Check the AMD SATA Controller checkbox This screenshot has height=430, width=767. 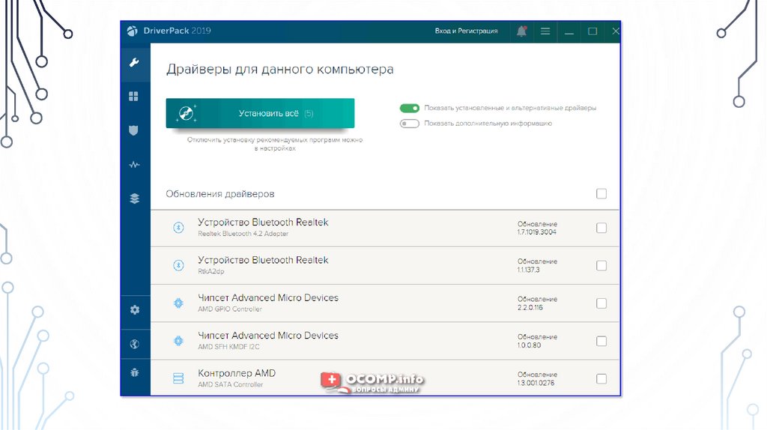601,378
